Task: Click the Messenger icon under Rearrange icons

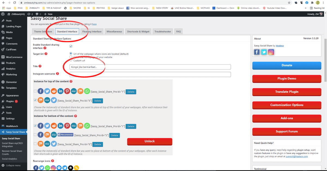Action: coord(59,168)
